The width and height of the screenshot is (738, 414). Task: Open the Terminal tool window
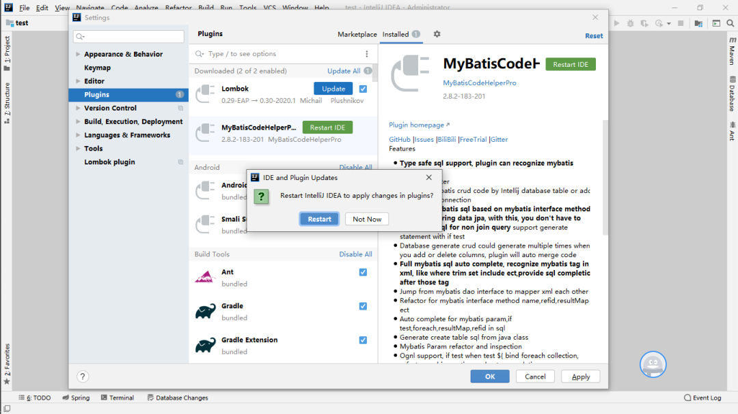click(117, 398)
